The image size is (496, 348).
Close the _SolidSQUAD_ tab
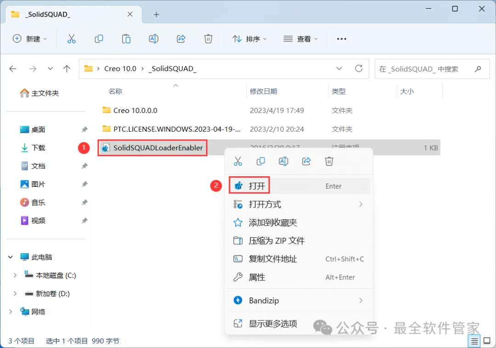point(130,15)
